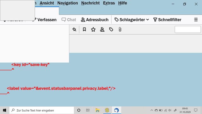The height and width of the screenshot is (114, 202).
Task: Click the Windows search box in taskbar
Action: pos(42,110)
